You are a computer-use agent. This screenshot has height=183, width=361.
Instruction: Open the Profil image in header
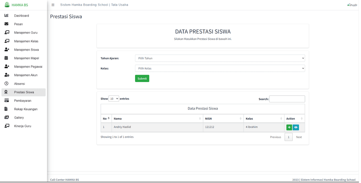[352, 5]
